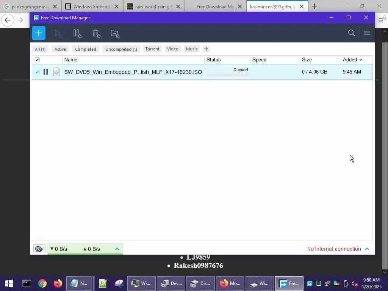Open the Windows Start menu
The image size is (388, 291).
[9, 283]
